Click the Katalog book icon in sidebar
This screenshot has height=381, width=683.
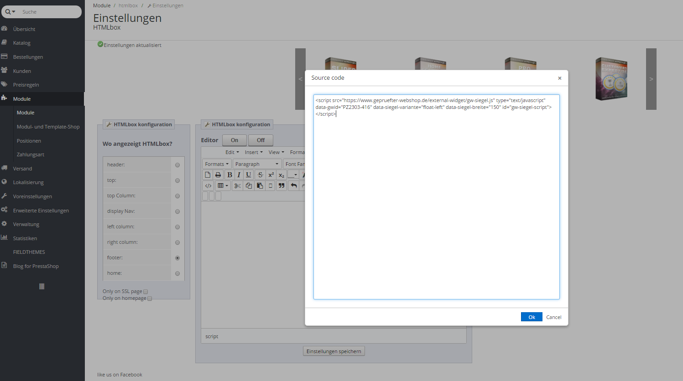click(4, 42)
